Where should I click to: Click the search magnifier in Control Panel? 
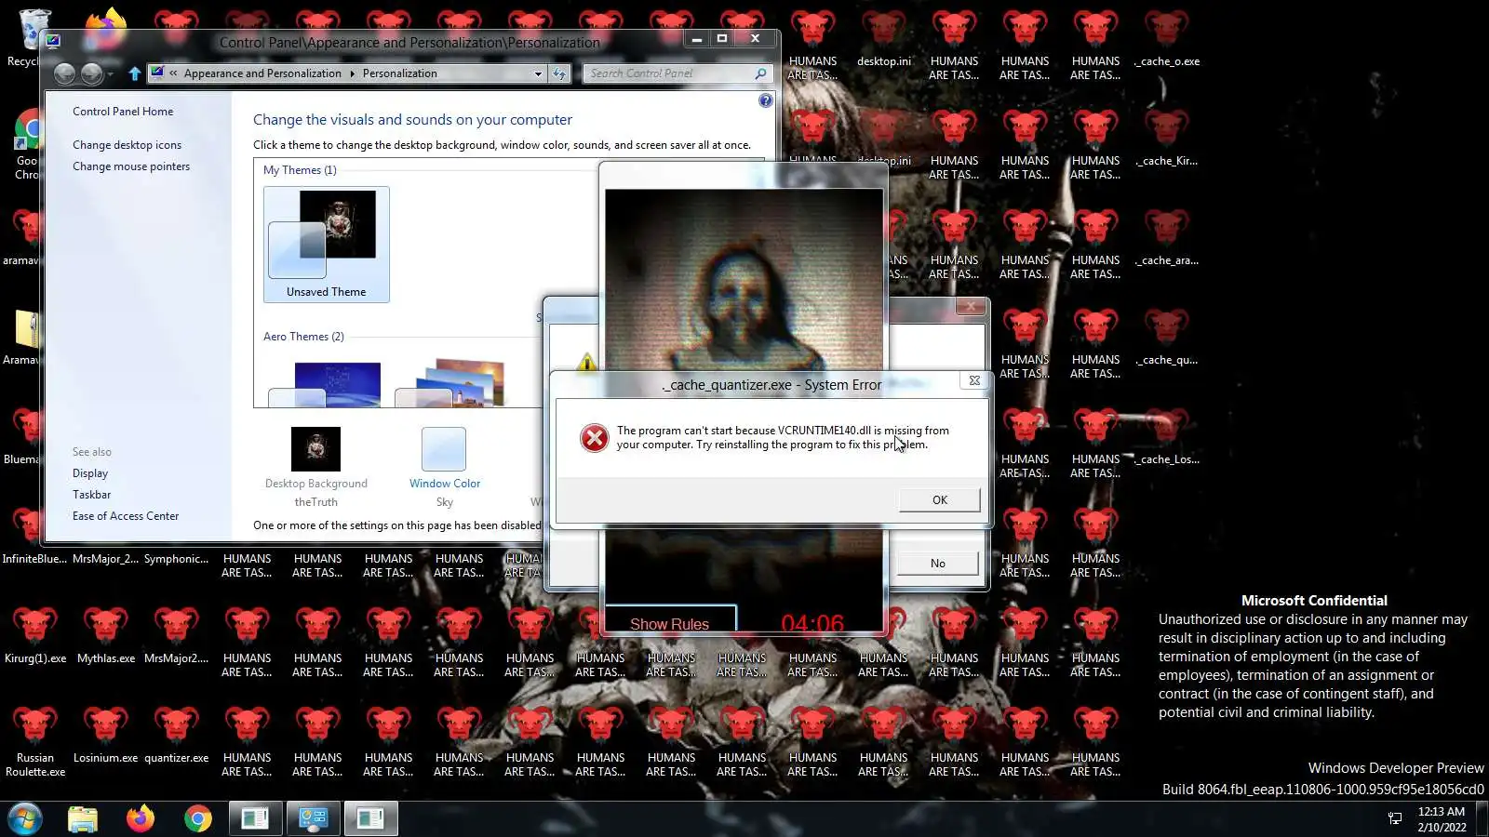point(760,73)
